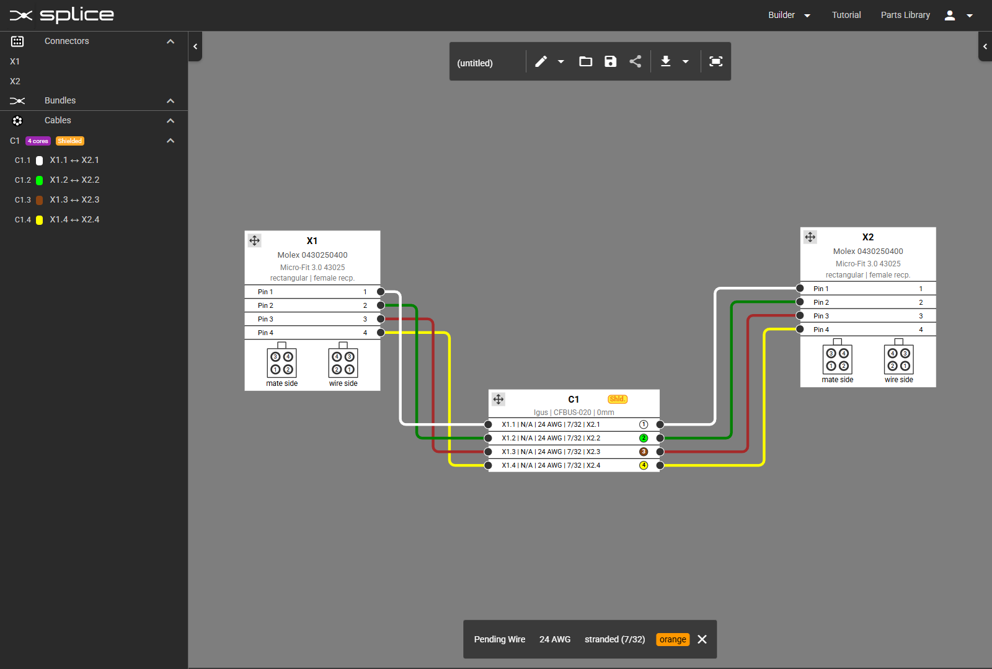
Task: Click the move handle on cable C1
Action: tap(498, 400)
